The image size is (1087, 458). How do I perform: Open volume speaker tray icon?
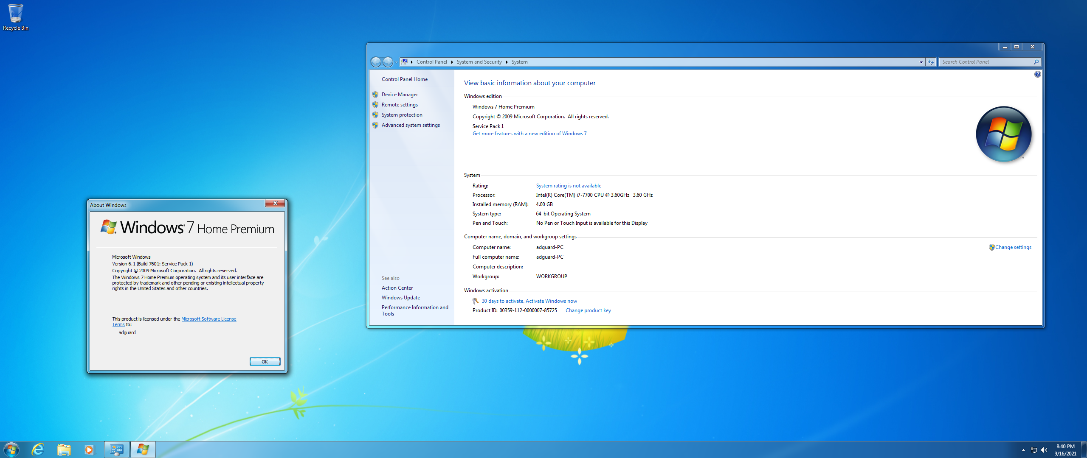coord(1044,450)
